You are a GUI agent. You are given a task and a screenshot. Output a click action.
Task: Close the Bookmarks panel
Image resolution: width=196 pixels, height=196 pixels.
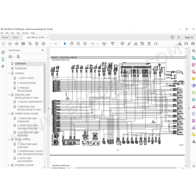point(43,50)
